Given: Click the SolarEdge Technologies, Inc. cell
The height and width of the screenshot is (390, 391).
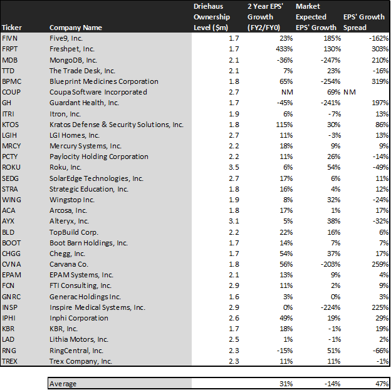Looking at the screenshot, I should point(96,178).
